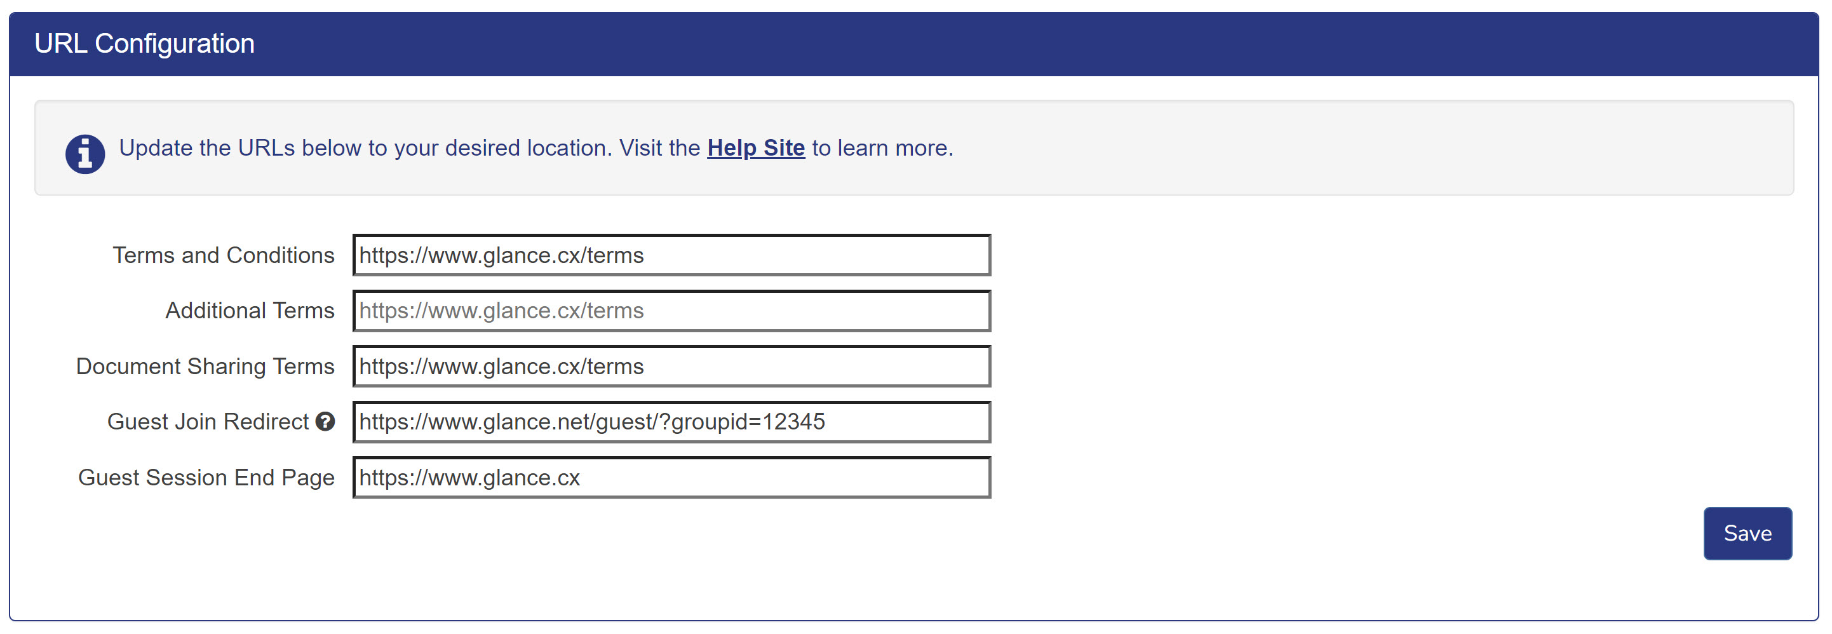The height and width of the screenshot is (634, 1832).
Task: Click the Additional Terms label
Action: click(250, 311)
